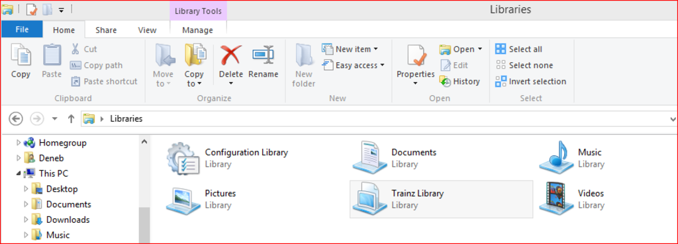
Task: Click navigation pane scrollbar up arrow
Action: [144, 142]
